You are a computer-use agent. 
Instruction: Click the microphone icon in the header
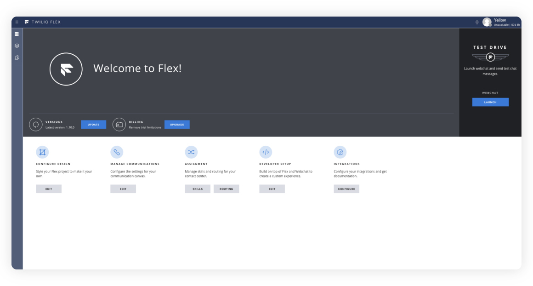tap(477, 22)
